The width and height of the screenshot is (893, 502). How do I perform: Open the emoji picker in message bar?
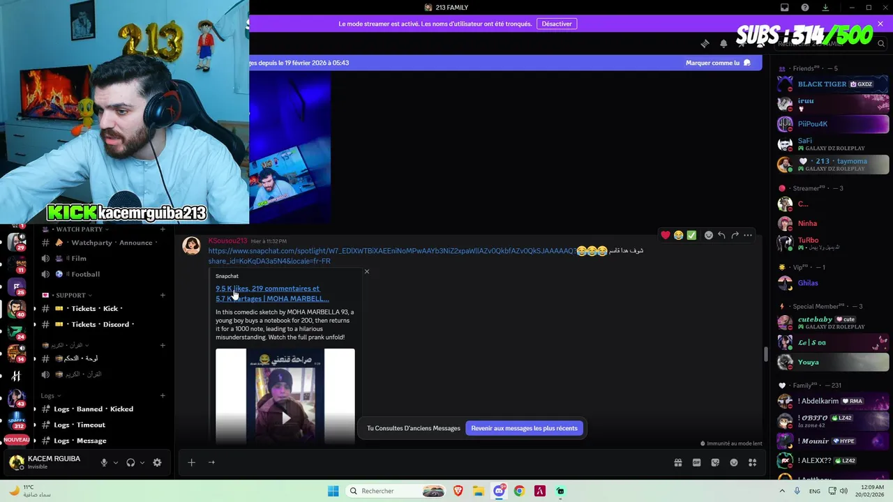pyautogui.click(x=734, y=462)
